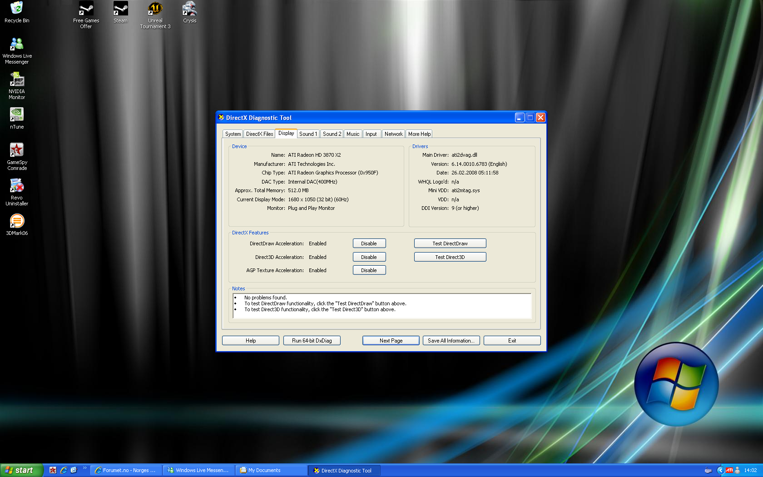
Task: Open Revo Uninstaller shortcut
Action: pyautogui.click(x=17, y=186)
